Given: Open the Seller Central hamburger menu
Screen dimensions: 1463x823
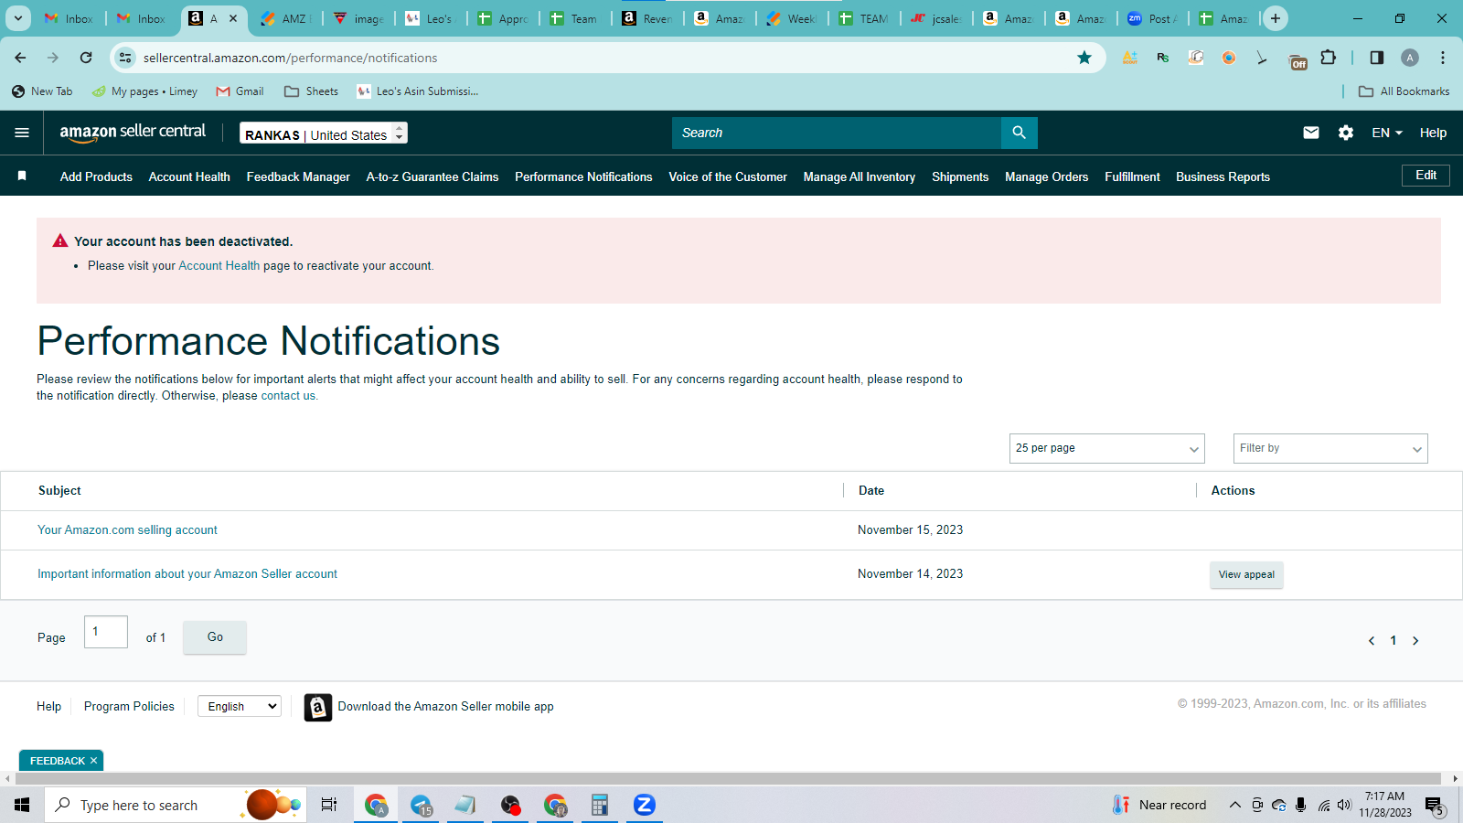Looking at the screenshot, I should [22, 133].
